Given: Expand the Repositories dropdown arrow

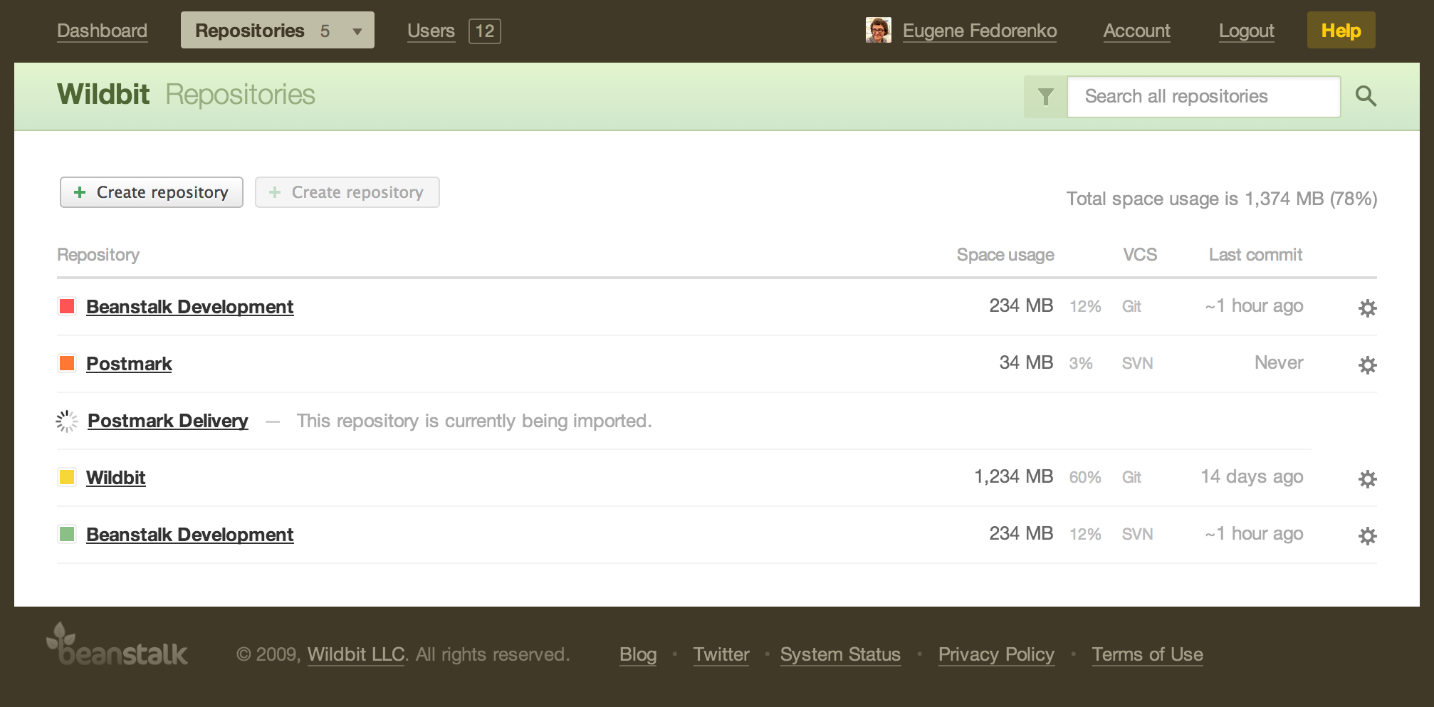Looking at the screenshot, I should click(357, 31).
